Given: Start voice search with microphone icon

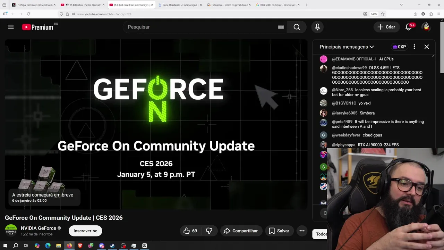Looking at the screenshot, I should coord(317,27).
